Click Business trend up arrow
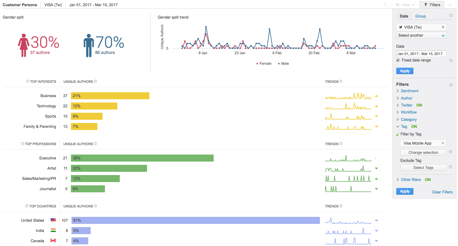This screenshot has height=246, width=458. (377, 96)
